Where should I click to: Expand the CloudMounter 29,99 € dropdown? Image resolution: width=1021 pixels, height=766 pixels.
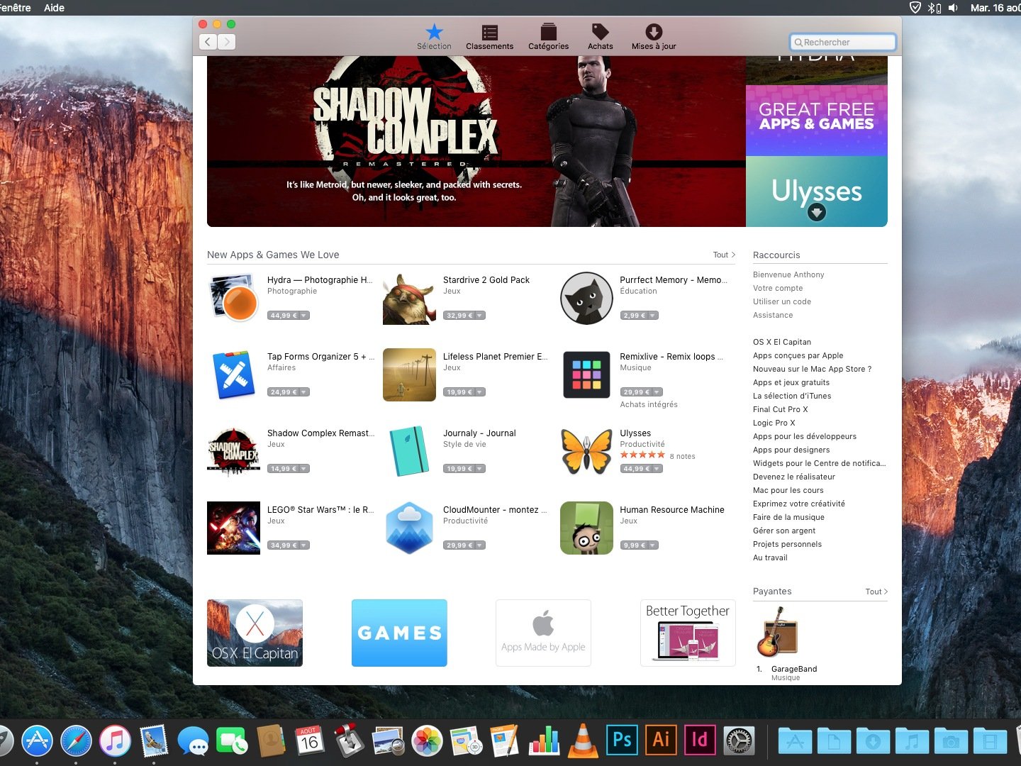479,545
